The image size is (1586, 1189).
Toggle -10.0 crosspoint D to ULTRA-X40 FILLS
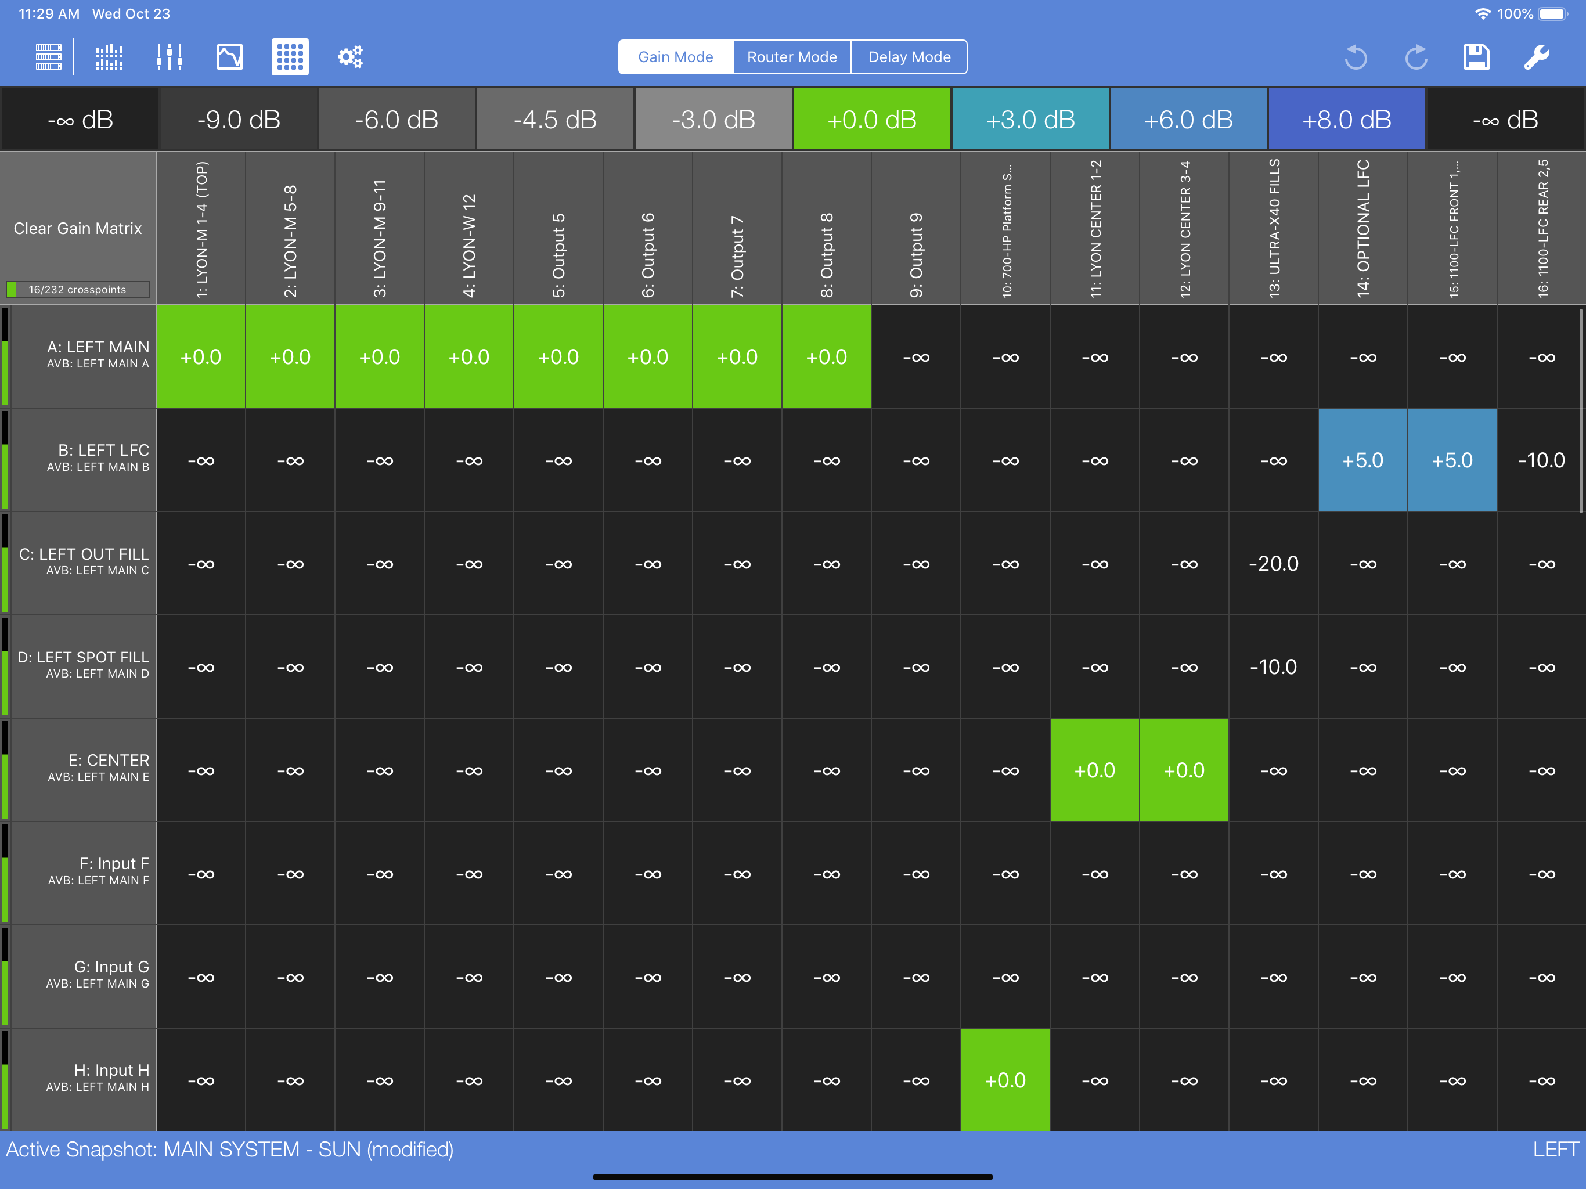coord(1274,666)
